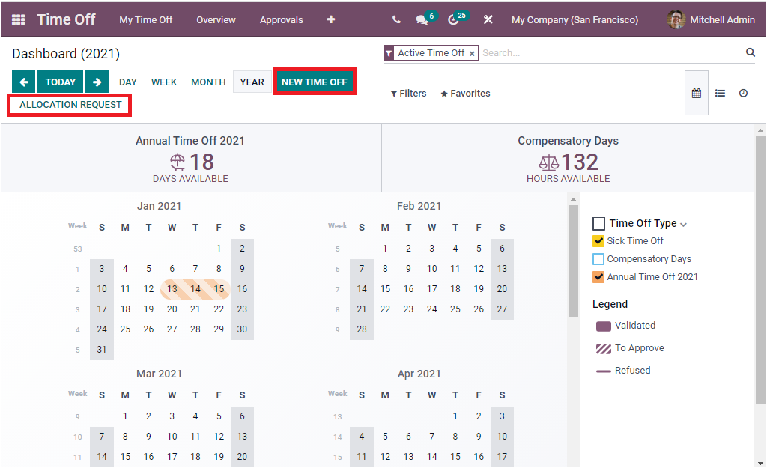
Task: Switch to list view icon
Action: tap(720, 93)
